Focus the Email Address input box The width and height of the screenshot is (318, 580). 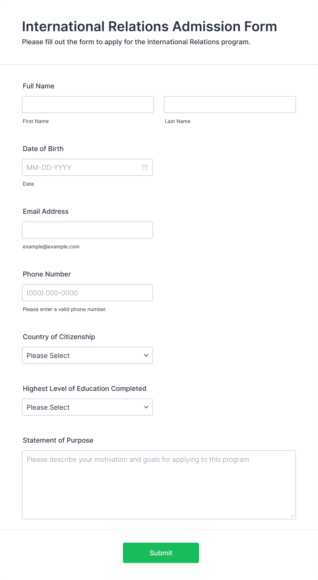(x=88, y=230)
